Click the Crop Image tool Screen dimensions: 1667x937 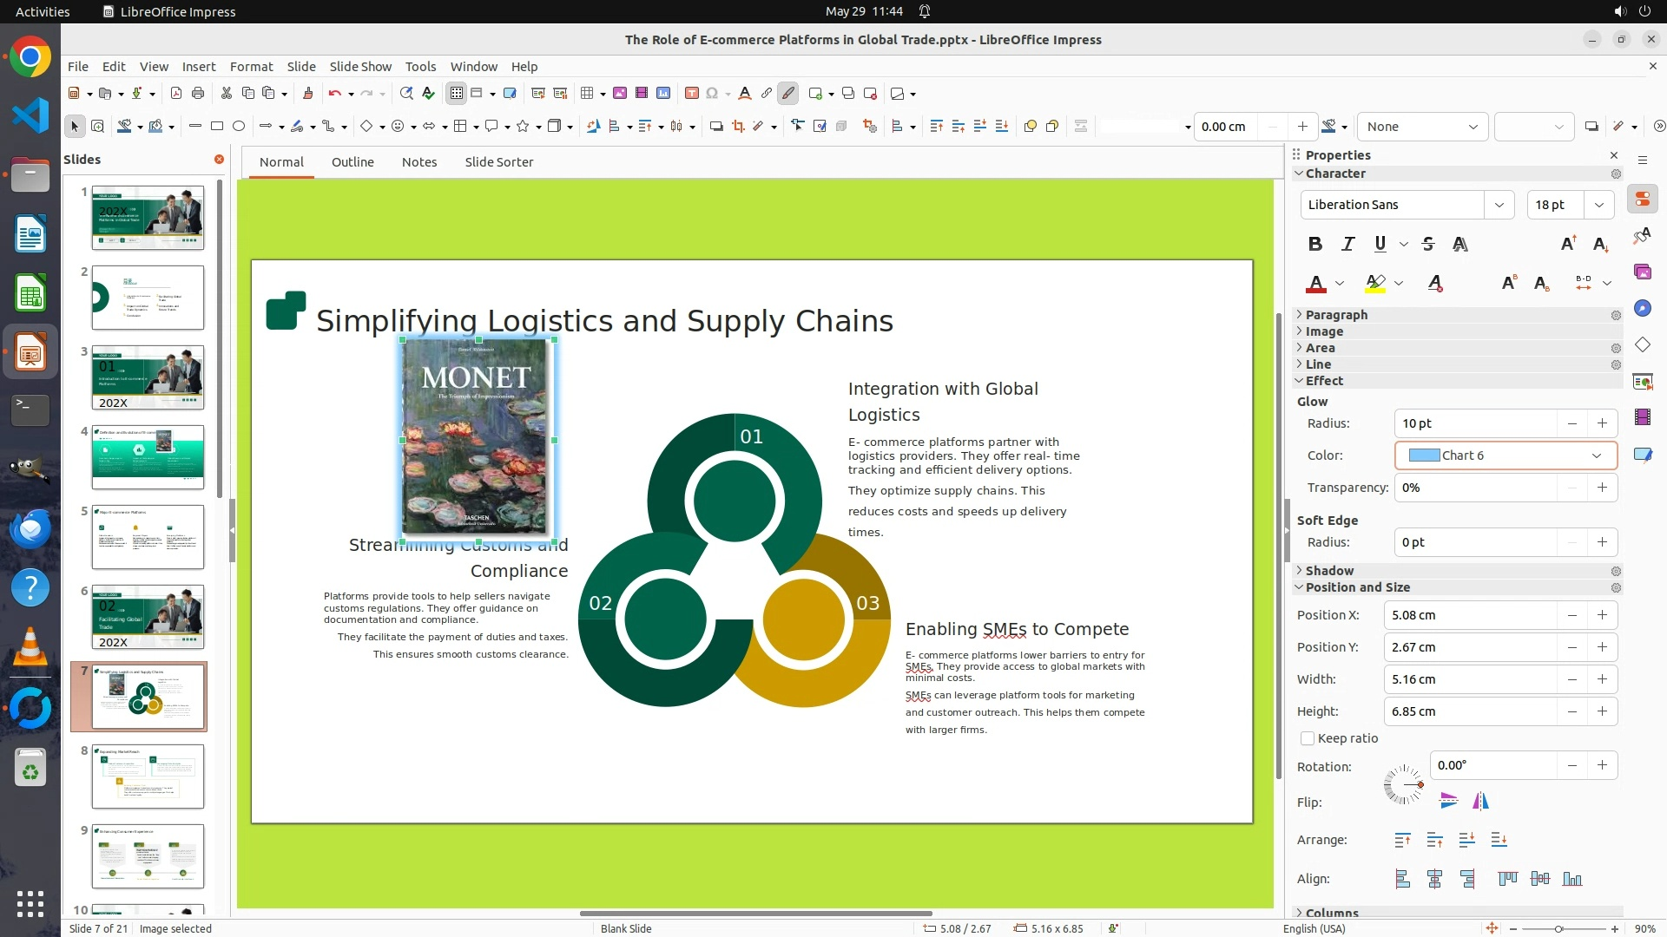click(x=738, y=127)
